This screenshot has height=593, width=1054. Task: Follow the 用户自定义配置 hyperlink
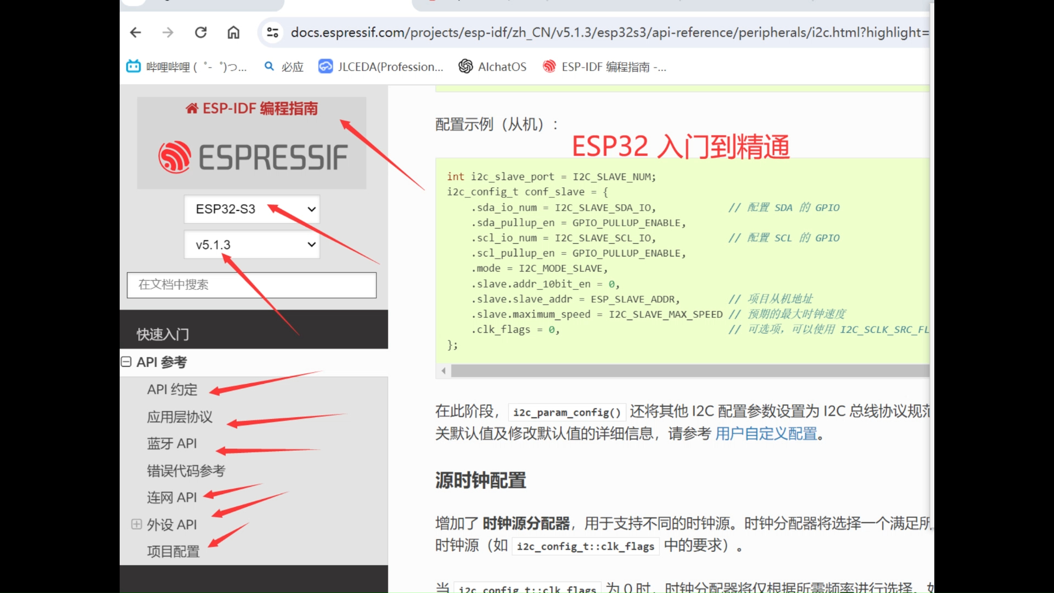766,434
